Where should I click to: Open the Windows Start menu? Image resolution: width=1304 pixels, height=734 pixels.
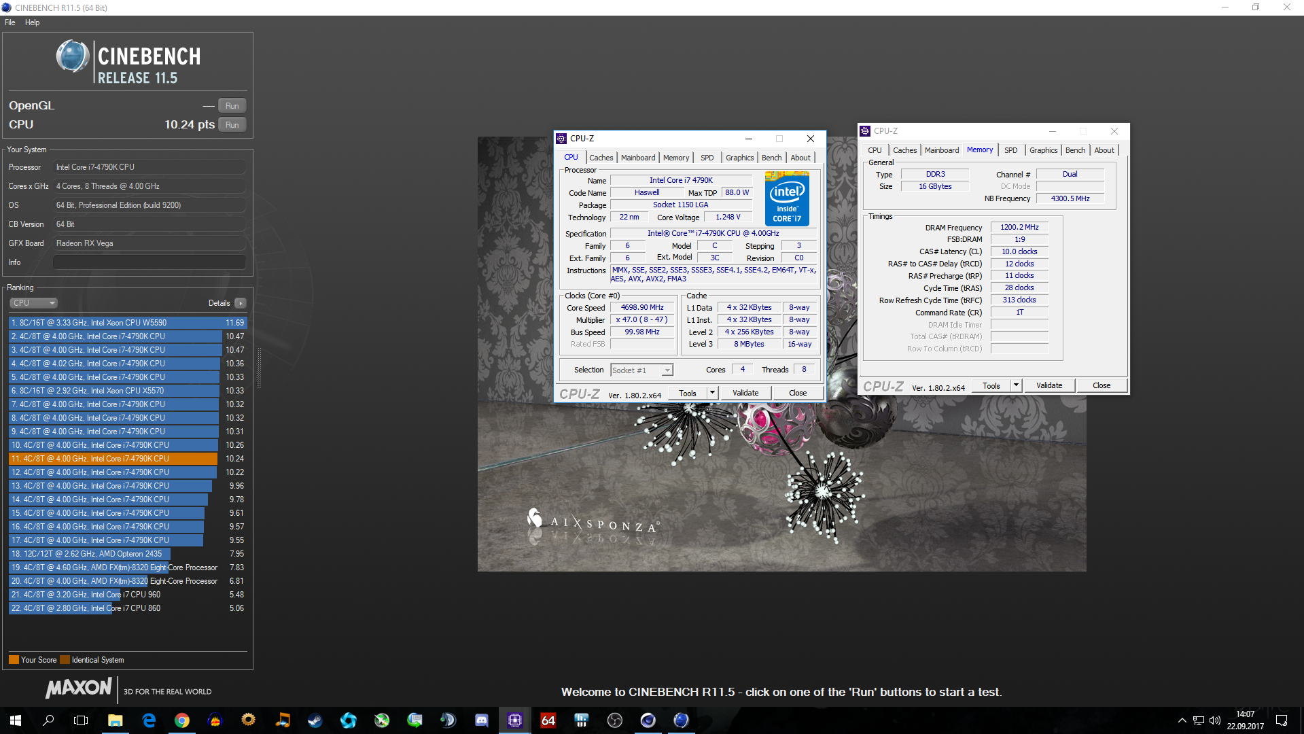tap(16, 720)
